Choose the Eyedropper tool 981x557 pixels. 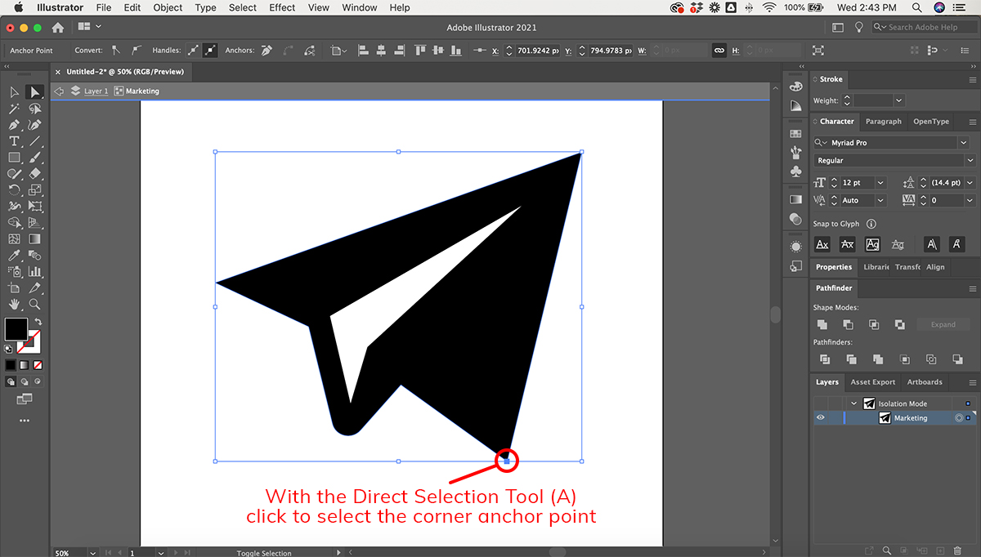coord(14,256)
